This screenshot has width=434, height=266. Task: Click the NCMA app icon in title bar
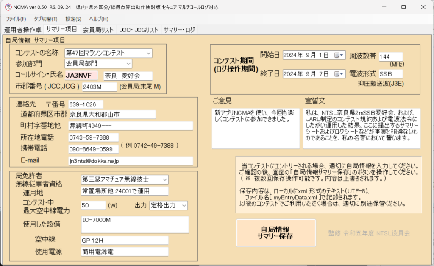click(7, 7)
